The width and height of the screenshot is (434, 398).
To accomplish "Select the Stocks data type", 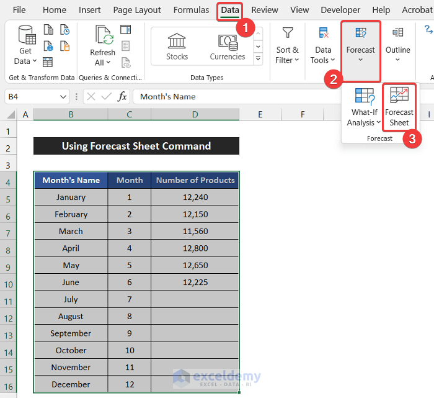I will point(177,47).
